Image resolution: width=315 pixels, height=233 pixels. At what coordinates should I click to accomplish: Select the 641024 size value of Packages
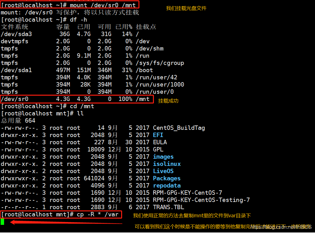(x=94, y=178)
